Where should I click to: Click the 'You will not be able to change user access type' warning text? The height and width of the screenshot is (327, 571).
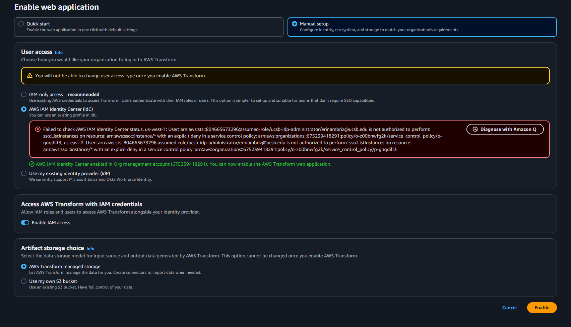(x=121, y=76)
